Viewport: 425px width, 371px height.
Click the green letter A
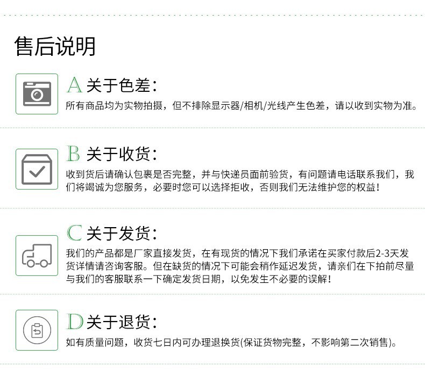74,85
